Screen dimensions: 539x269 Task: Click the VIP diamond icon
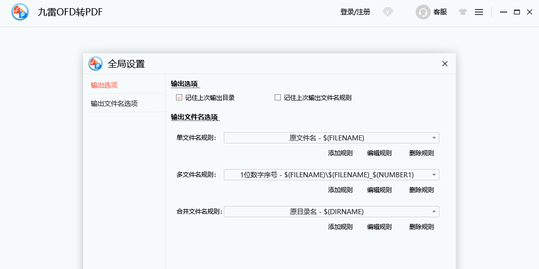click(x=388, y=12)
